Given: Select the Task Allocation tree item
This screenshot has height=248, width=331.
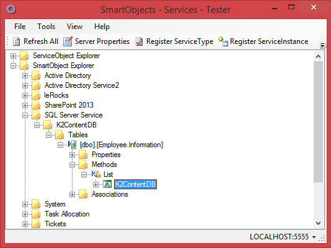Looking at the screenshot, I should pyautogui.click(x=67, y=214).
